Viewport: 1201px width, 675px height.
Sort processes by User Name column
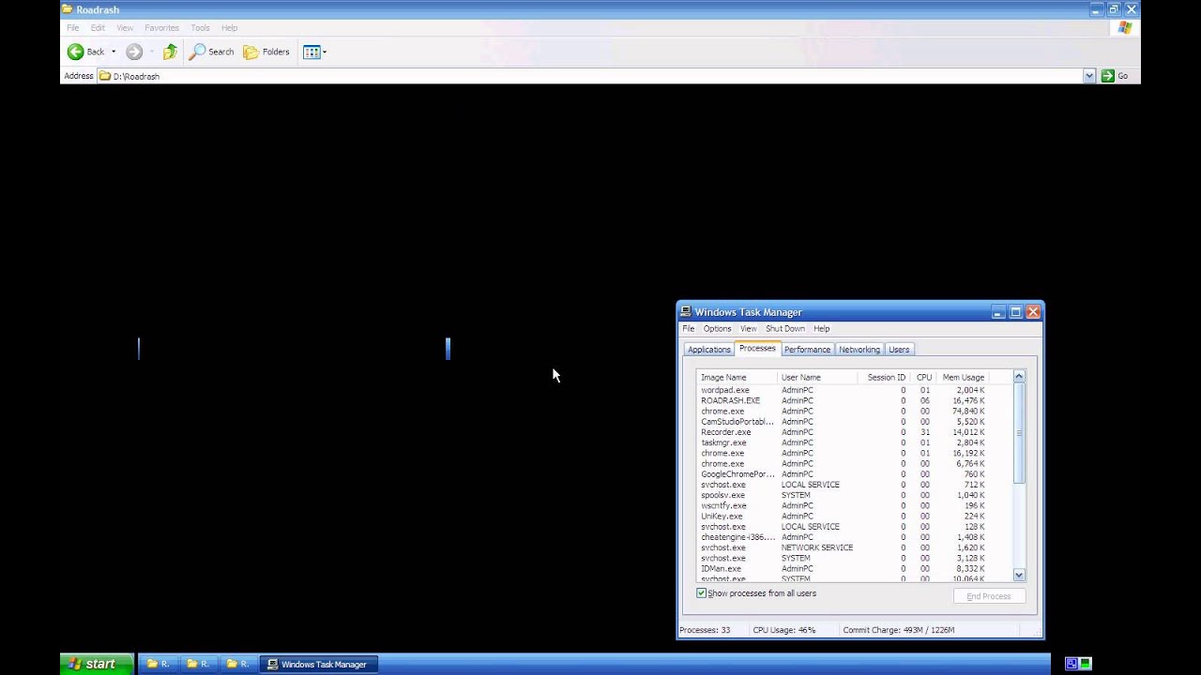(817, 377)
